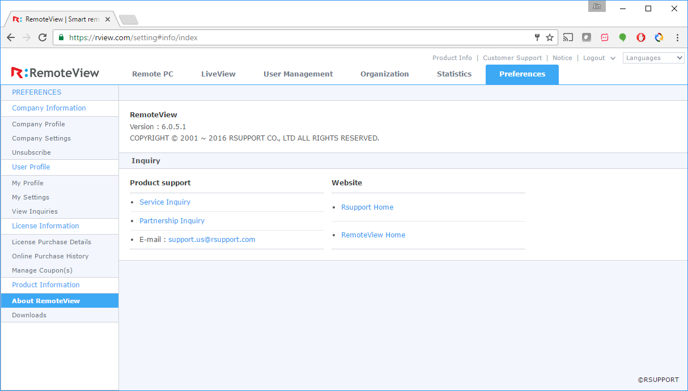This screenshot has width=688, height=391.
Task: Go back with the browser back arrow
Action: [11, 37]
